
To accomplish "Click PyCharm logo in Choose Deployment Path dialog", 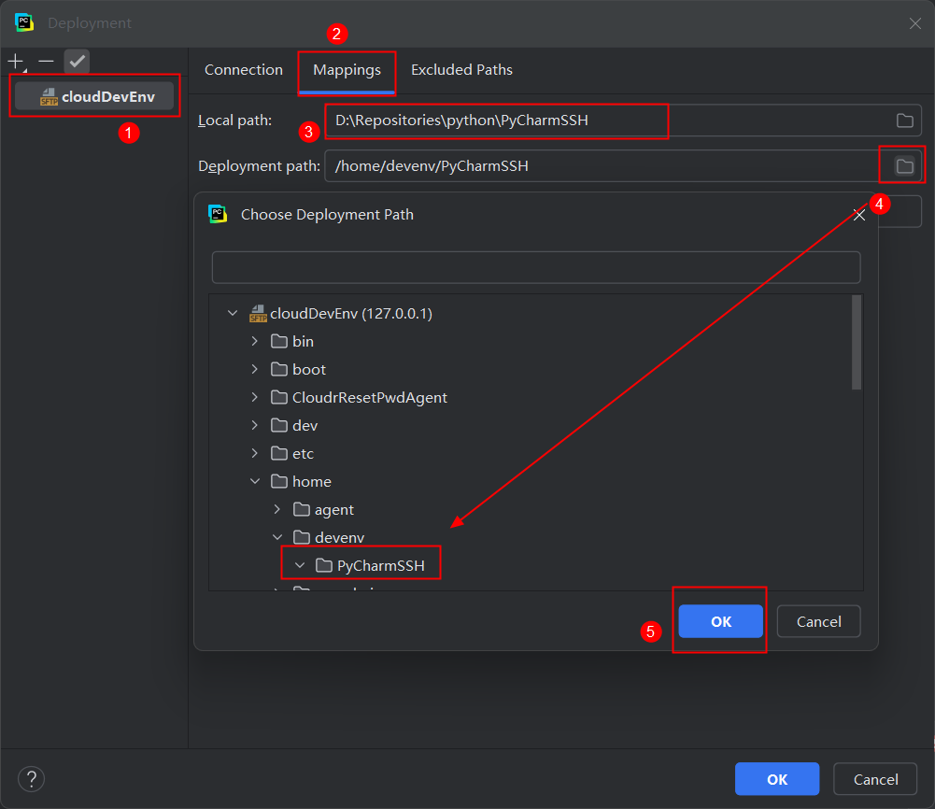I will pos(218,213).
